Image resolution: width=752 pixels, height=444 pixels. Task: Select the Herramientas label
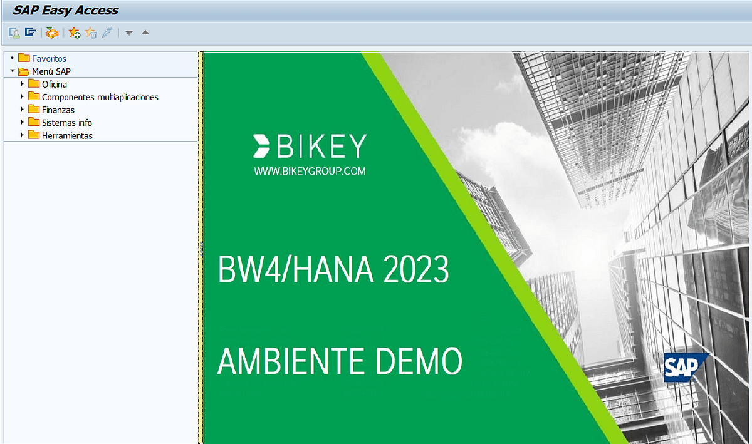click(67, 136)
